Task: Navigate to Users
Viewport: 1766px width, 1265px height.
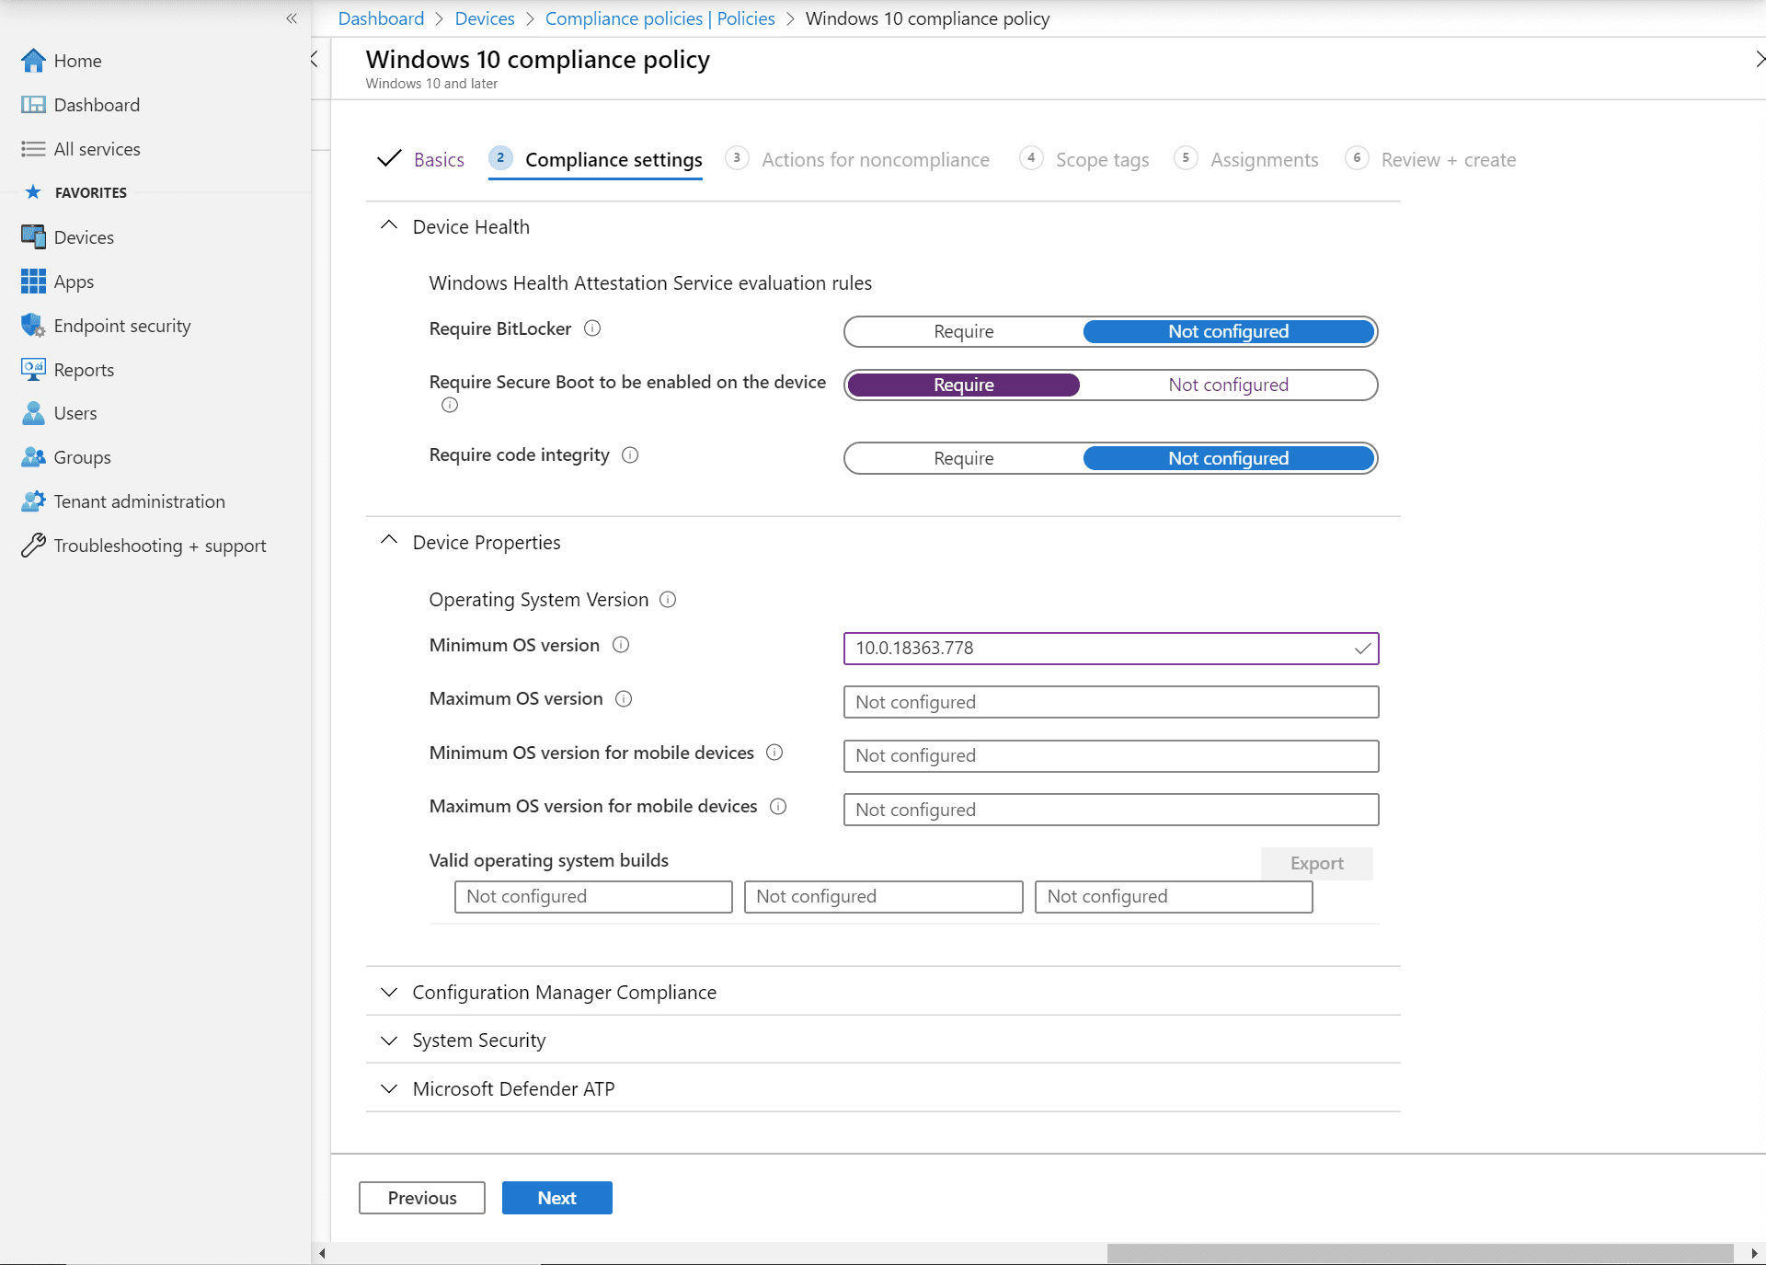Action: 75,413
